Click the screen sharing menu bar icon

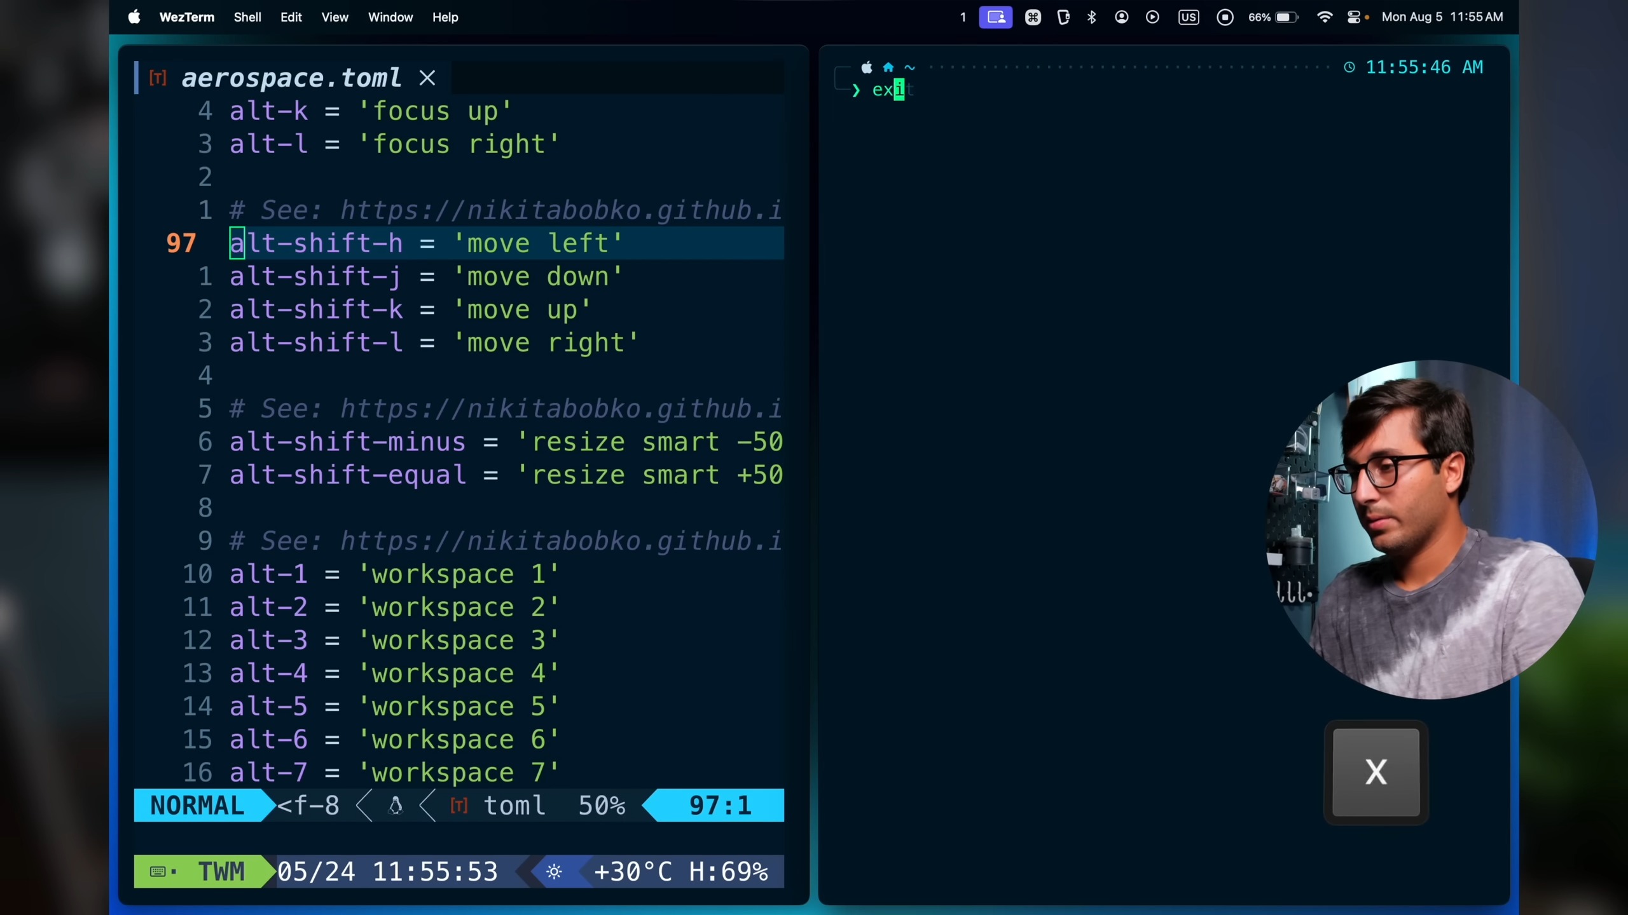(995, 17)
